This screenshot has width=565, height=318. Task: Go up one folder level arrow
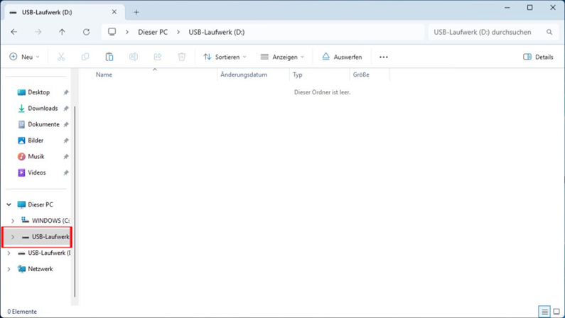click(62, 32)
